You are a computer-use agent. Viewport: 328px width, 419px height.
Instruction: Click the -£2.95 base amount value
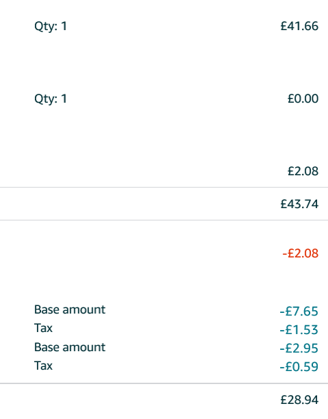tap(299, 348)
